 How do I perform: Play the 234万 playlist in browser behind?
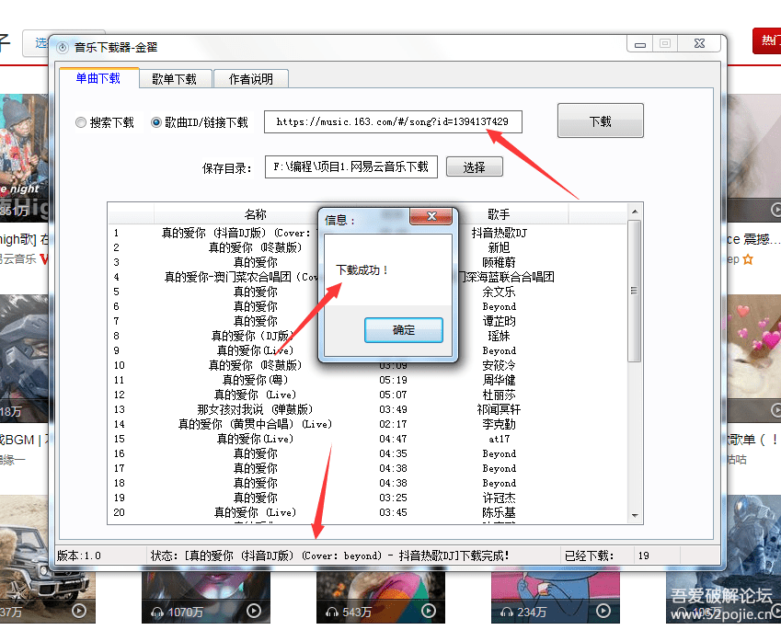(603, 611)
